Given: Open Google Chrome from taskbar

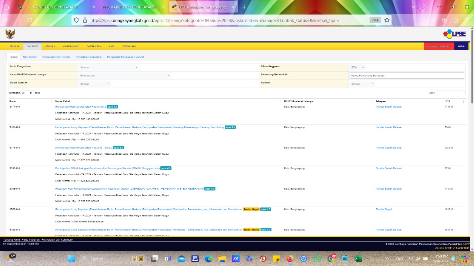Looking at the screenshot, I should [x=331, y=259].
